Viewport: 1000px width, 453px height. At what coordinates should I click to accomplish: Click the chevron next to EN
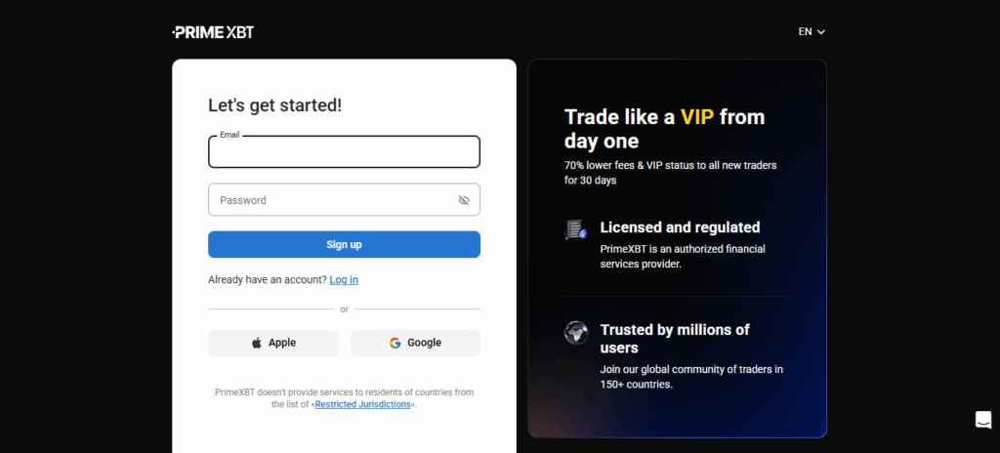tap(820, 32)
